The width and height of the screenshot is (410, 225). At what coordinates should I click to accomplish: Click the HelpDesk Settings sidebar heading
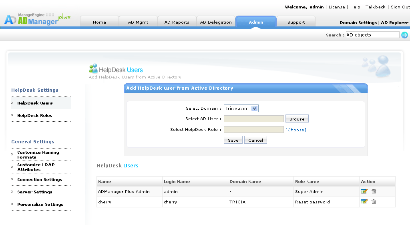pos(35,90)
